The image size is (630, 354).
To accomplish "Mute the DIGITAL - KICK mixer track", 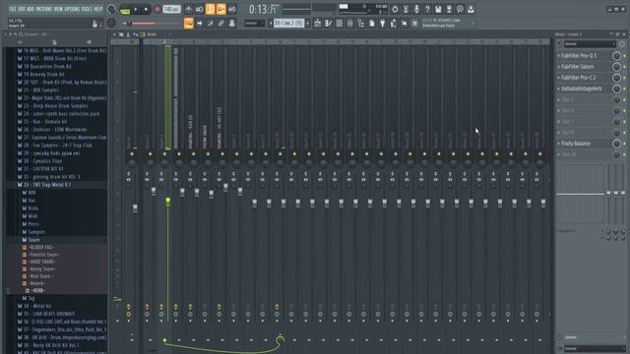I will click(x=193, y=154).
